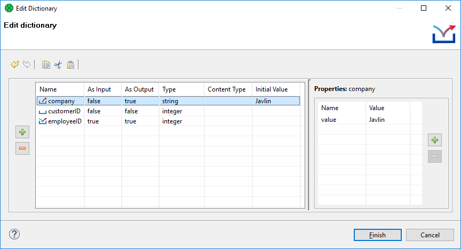The width and height of the screenshot is (461, 249).
Task: Click the Name header in Properties table
Action: pos(341,108)
